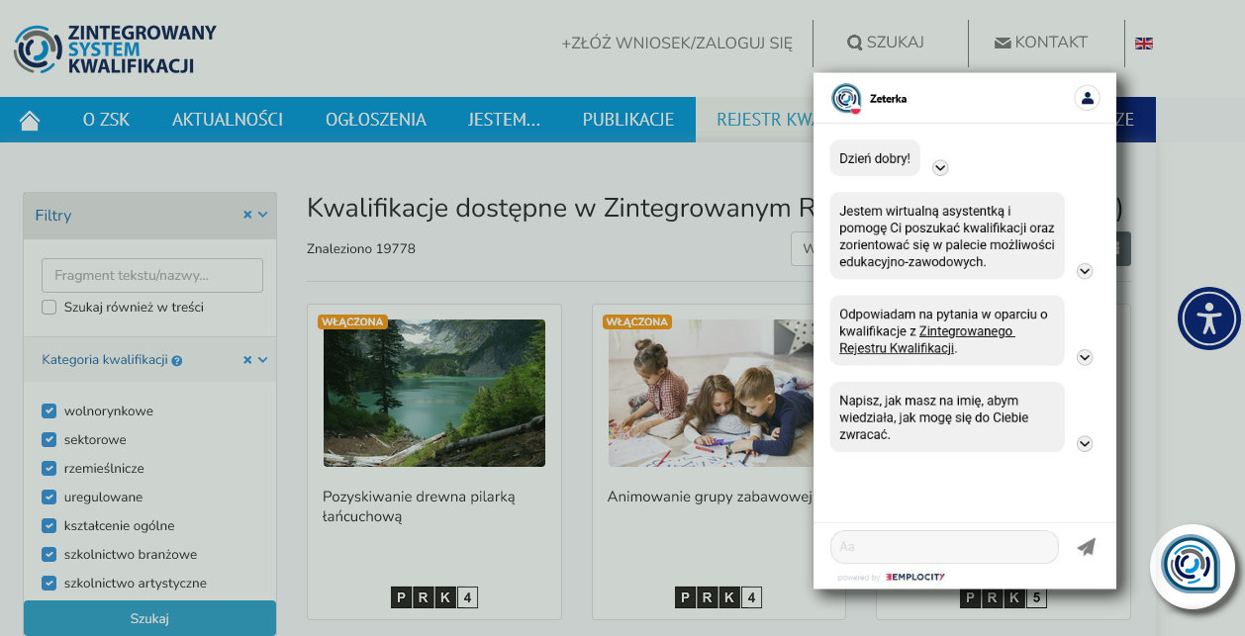Click the PRK 4 level badge under Pozyskiwanie drewna
The width and height of the screenshot is (1245, 636).
pyautogui.click(x=434, y=597)
